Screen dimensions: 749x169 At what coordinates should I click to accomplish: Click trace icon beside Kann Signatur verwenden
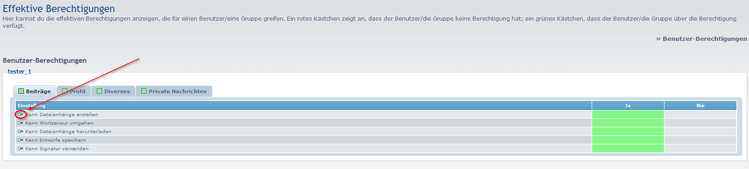tap(20, 148)
